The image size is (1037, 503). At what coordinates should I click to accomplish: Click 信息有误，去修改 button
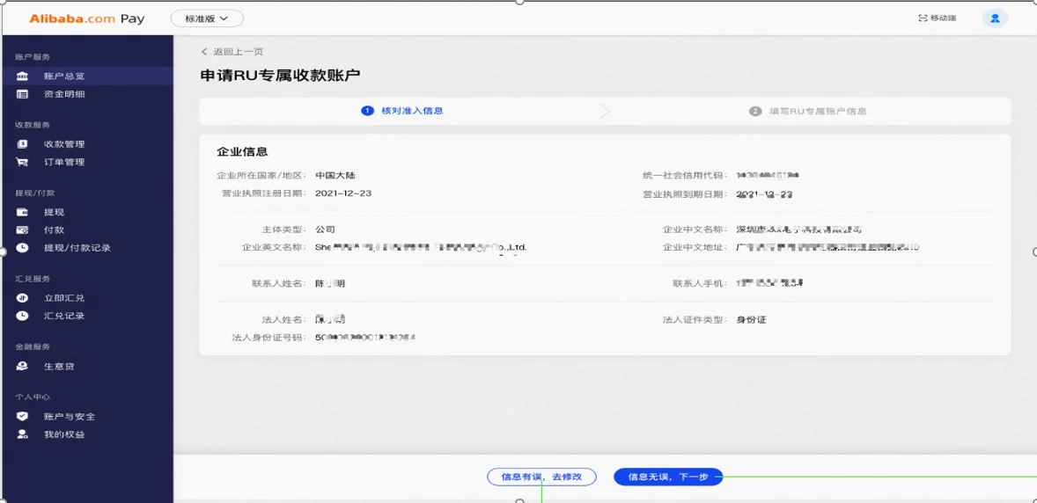point(541,477)
